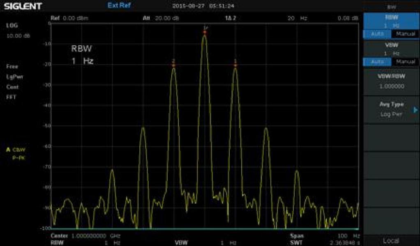Open the Avg Type submenu arrow
Image resolution: width=420 pixels, height=246 pixels.
tap(415, 110)
